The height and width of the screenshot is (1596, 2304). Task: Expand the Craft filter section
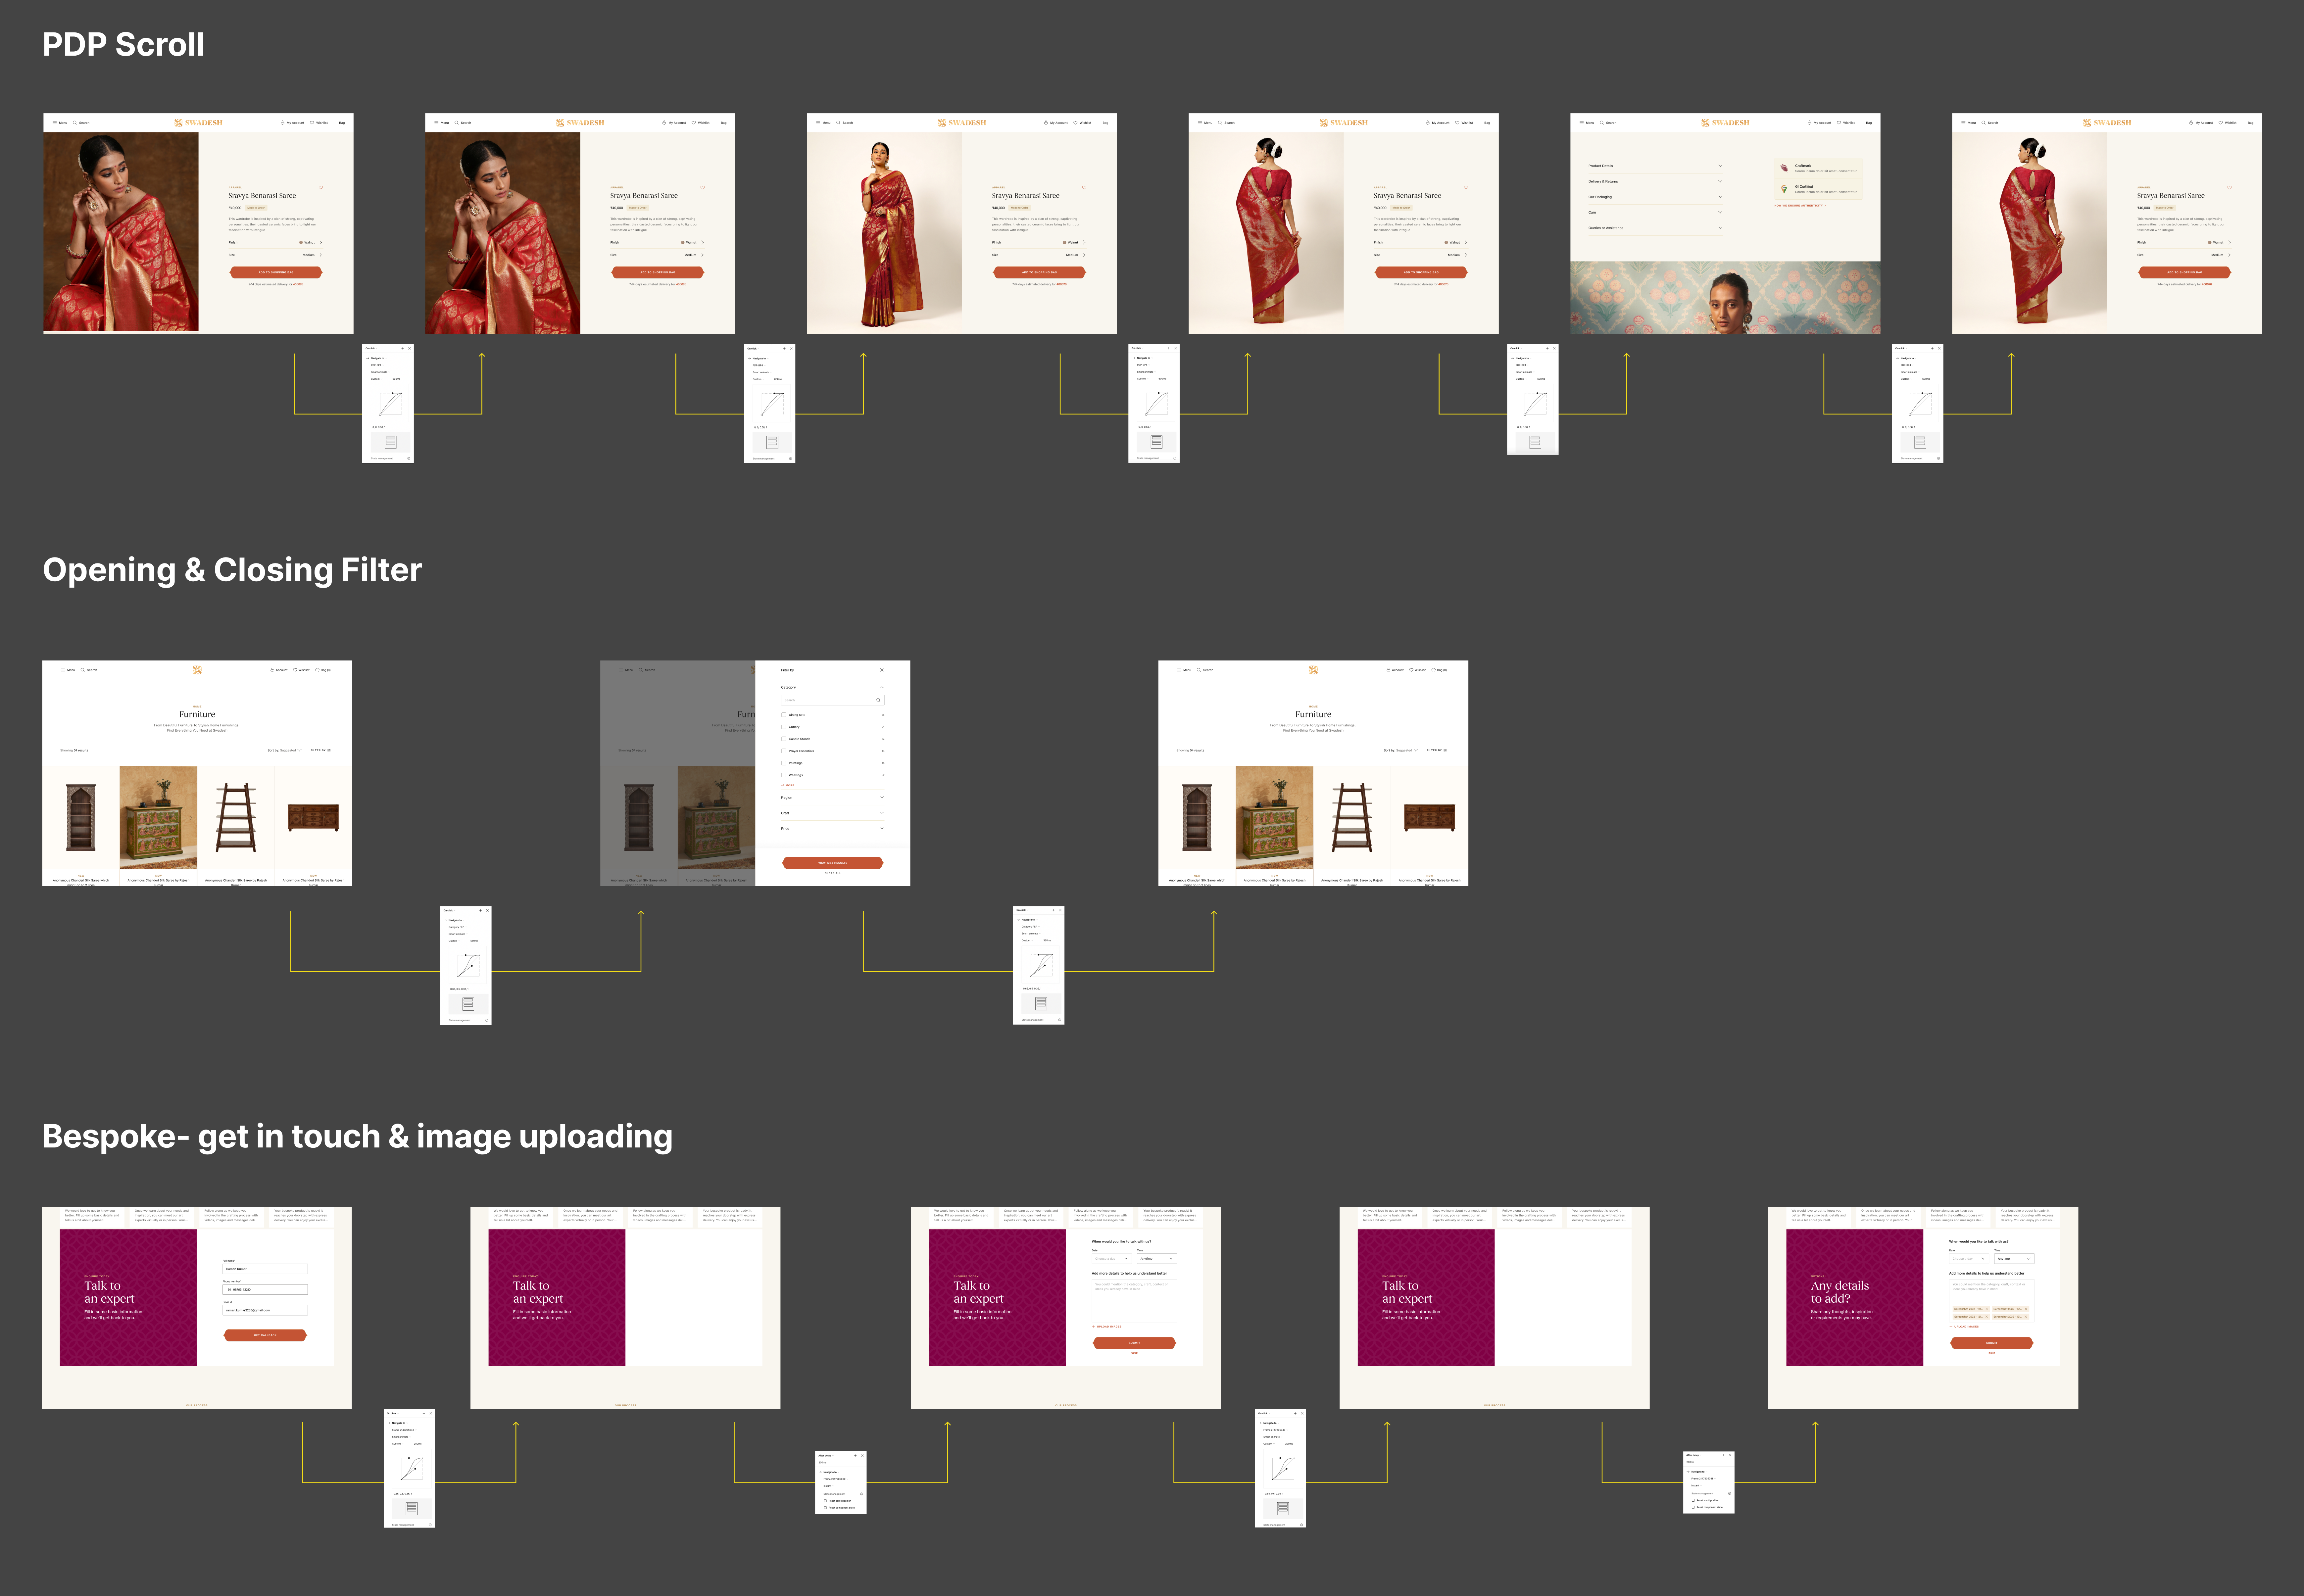tap(882, 813)
